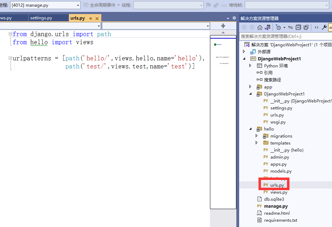The image size is (332, 227).
Task: Toggle the pin on the urls.py tab
Action: click(91, 18)
